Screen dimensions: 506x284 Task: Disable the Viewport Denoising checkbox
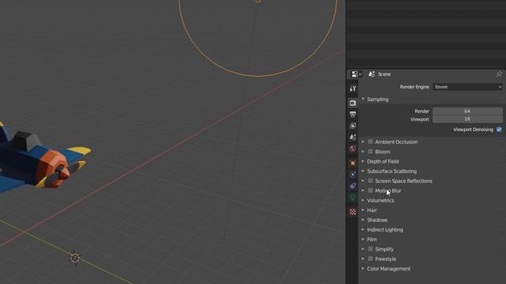coord(499,129)
